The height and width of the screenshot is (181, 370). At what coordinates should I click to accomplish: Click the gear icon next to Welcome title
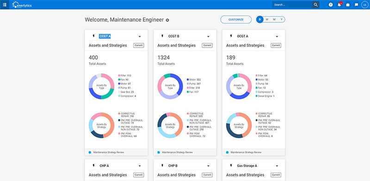pyautogui.click(x=167, y=20)
